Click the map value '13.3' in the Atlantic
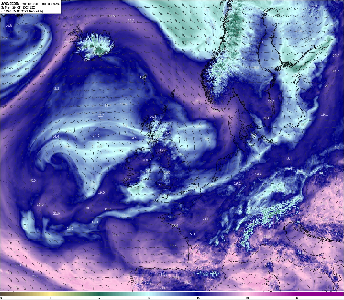 pyautogui.click(x=56, y=89)
